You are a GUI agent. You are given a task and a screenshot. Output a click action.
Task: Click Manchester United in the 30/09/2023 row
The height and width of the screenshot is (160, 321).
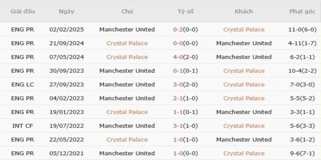point(127,71)
